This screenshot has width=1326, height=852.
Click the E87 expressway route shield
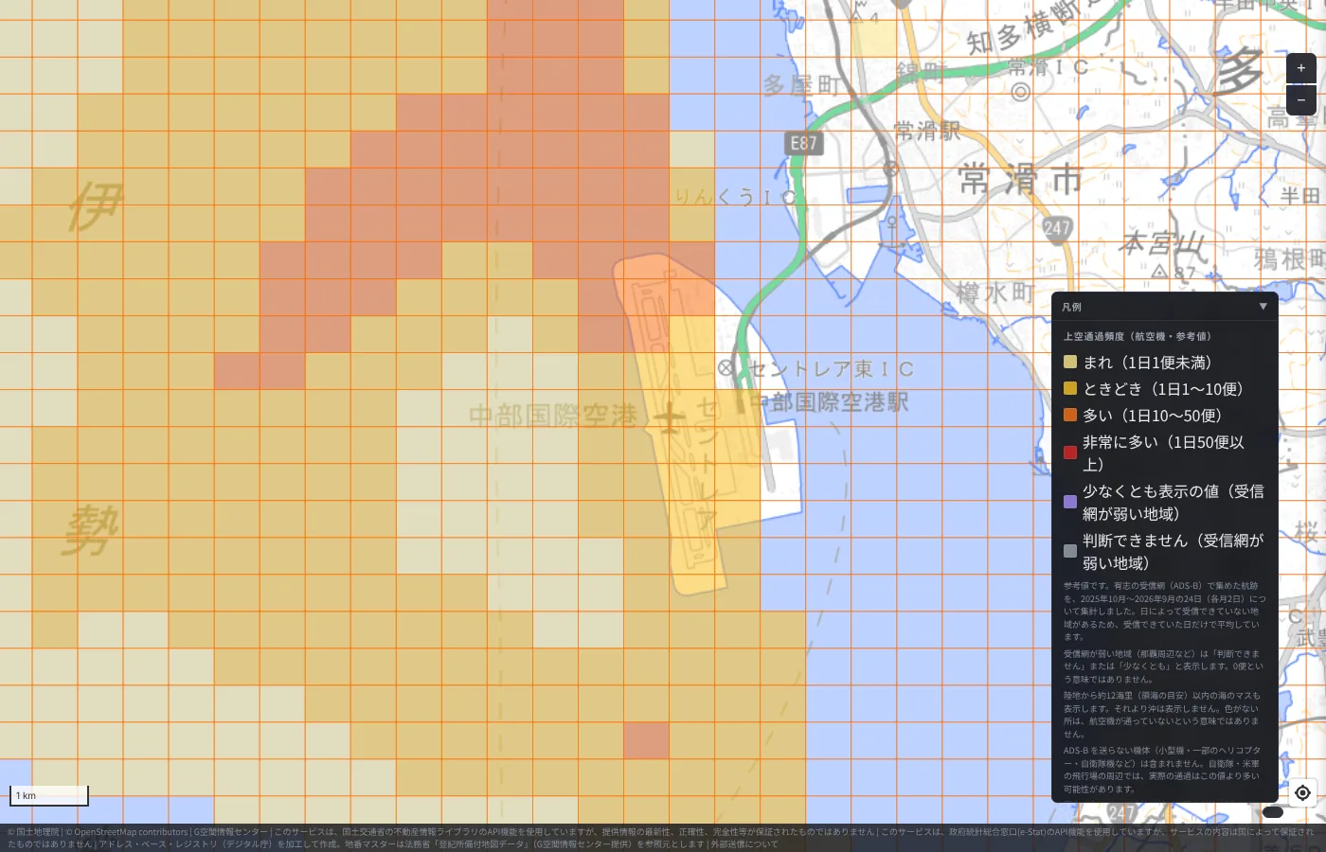[804, 144]
